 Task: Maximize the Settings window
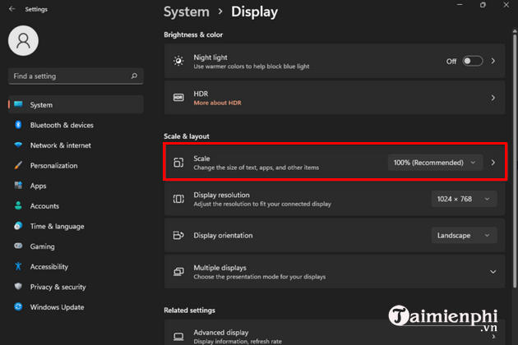tap(483, 5)
